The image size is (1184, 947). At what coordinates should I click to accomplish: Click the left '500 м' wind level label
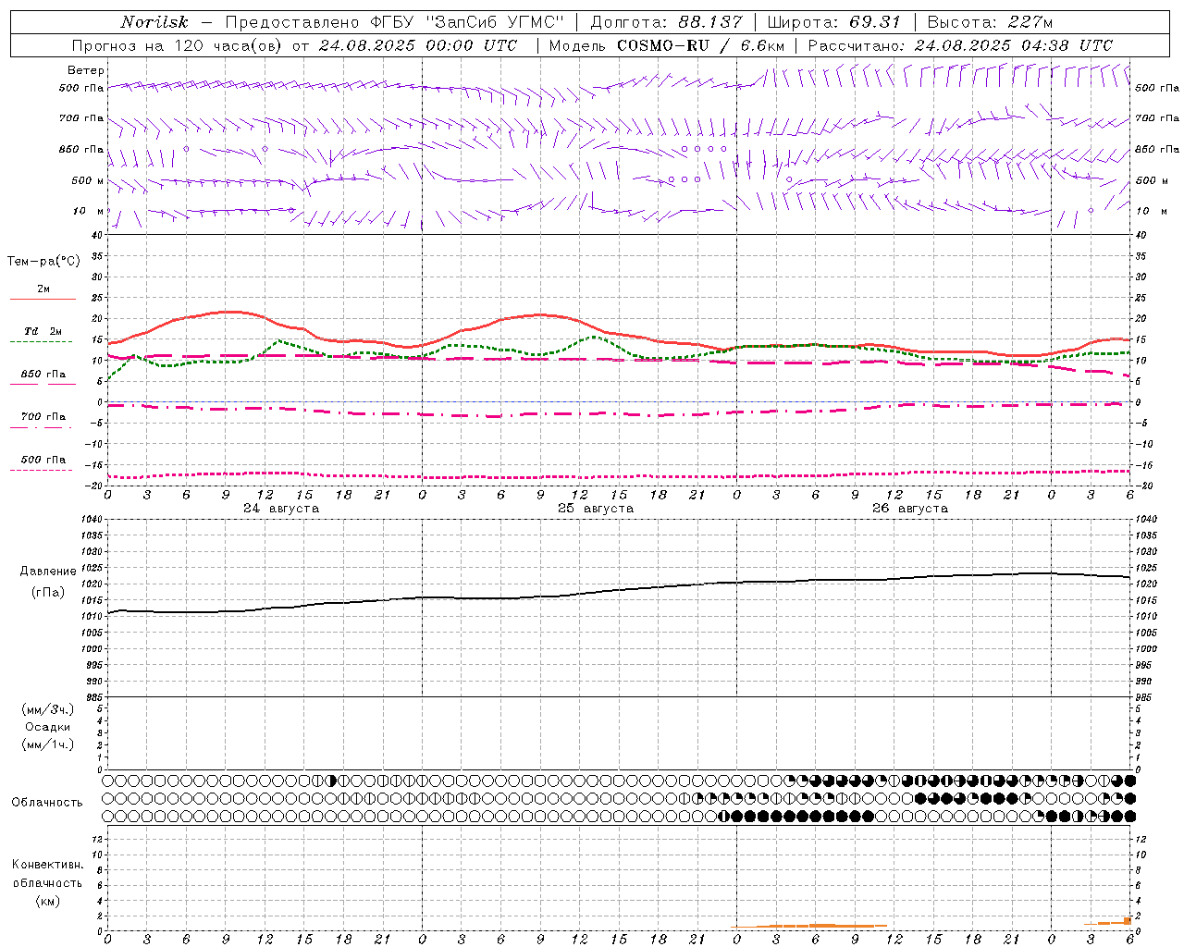tap(87, 180)
